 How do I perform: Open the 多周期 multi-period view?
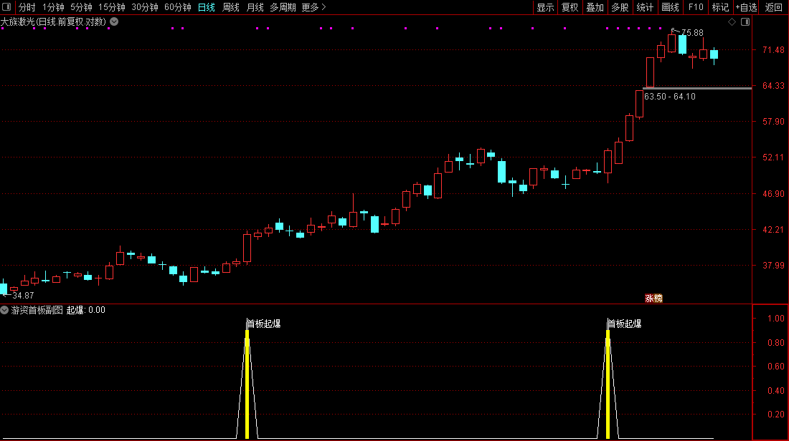click(x=283, y=7)
